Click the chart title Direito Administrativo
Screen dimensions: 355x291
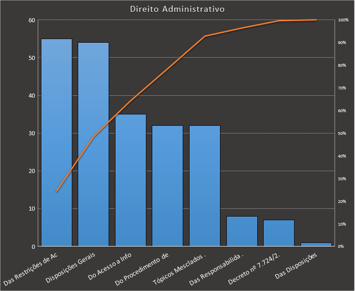coord(177,9)
